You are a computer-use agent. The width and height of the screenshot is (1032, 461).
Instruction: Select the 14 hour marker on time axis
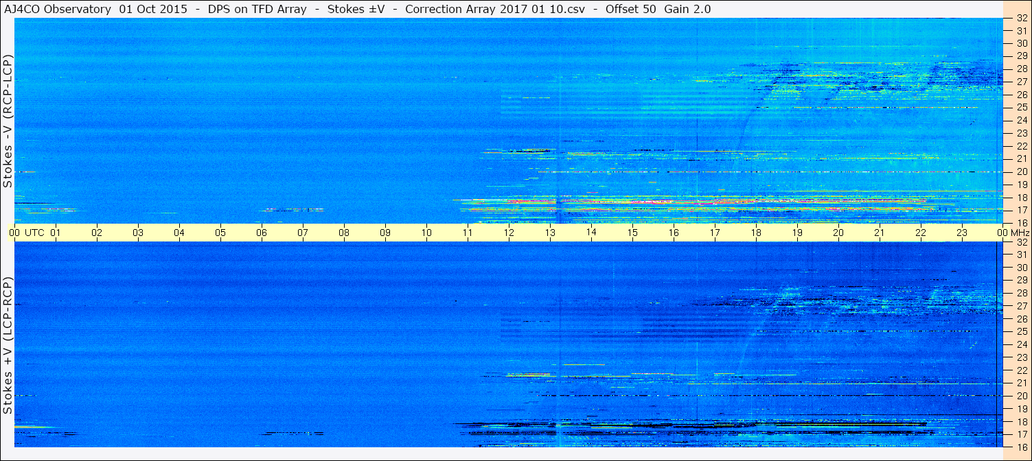tap(591, 233)
